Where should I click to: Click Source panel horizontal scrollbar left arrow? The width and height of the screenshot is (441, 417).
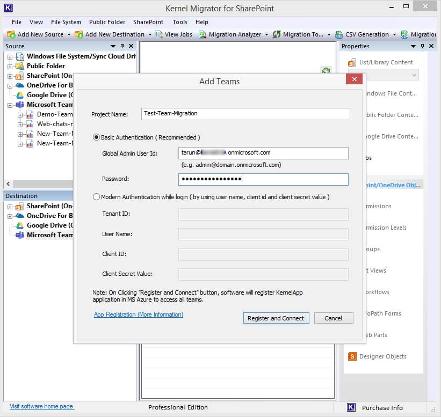click(8, 184)
